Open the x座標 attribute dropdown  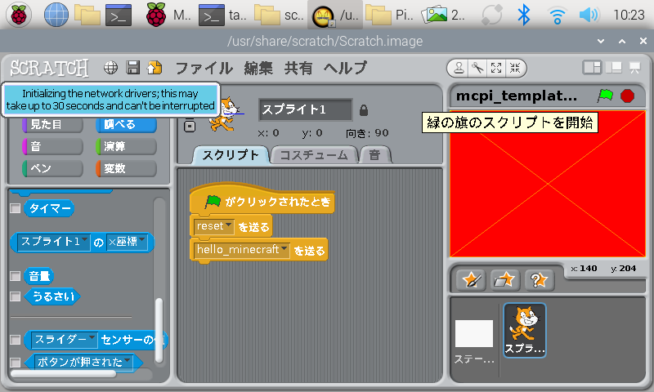[x=142, y=242]
